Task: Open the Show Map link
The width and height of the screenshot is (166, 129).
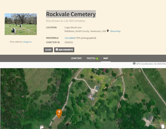Action: (115, 31)
